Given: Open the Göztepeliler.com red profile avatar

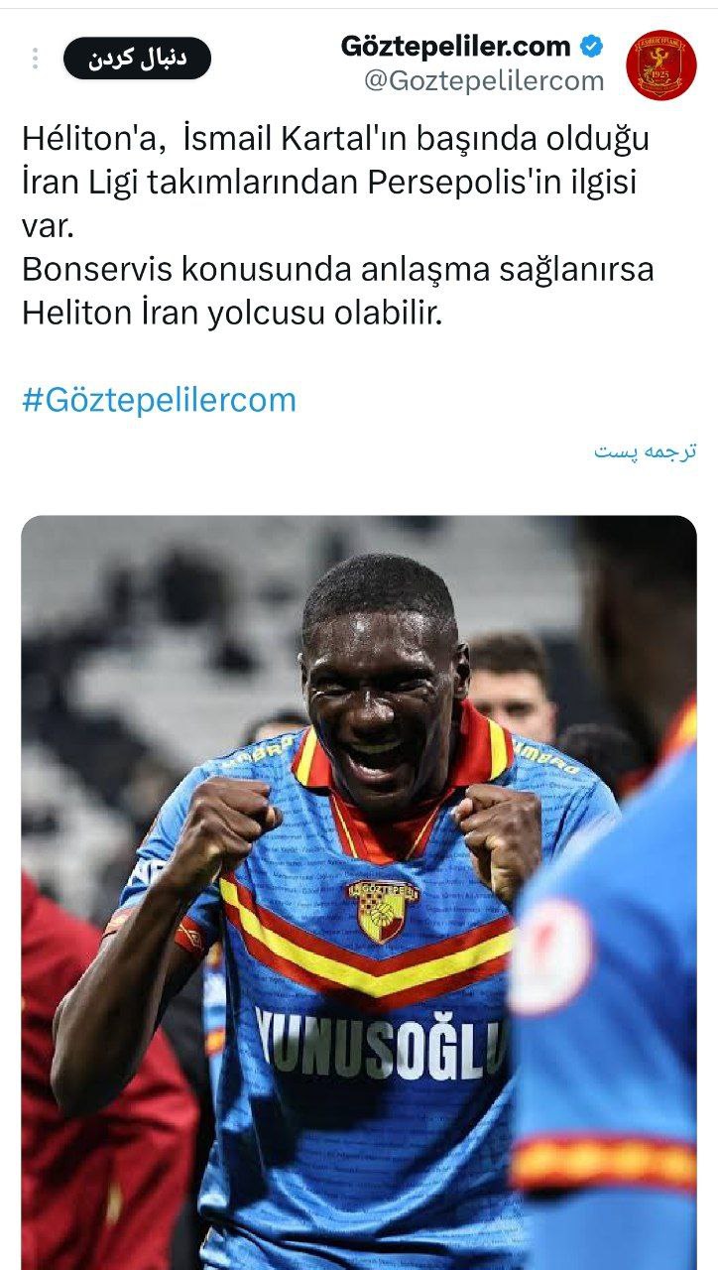Looking at the screenshot, I should (660, 64).
